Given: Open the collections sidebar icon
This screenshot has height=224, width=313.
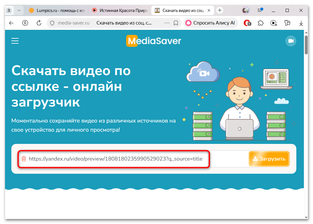Looking at the screenshot, I should pos(287,23).
